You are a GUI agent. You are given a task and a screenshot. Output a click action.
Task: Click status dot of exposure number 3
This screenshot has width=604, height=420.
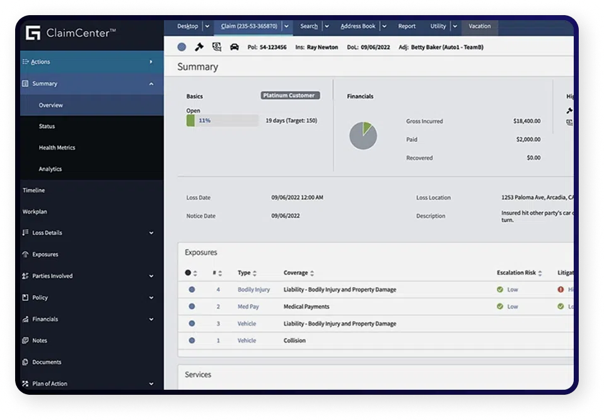[192, 324]
